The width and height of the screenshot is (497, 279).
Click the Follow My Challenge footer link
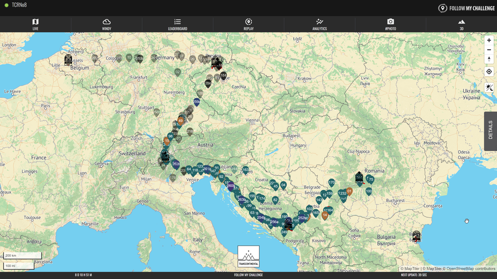pyautogui.click(x=248, y=275)
